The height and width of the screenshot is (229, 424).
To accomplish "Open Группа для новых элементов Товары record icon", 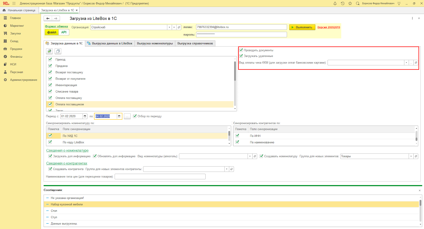I will pos(416,156).
